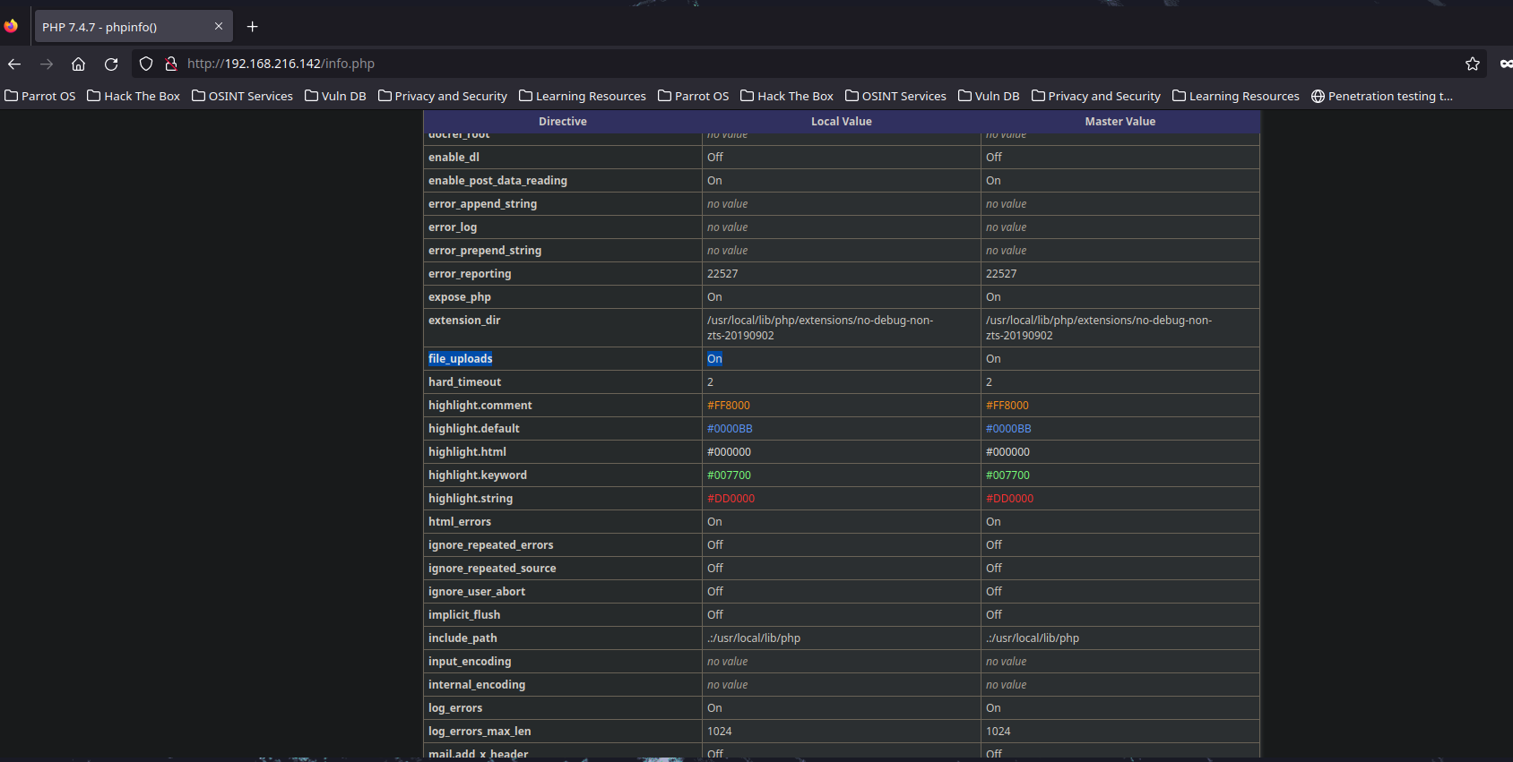The height and width of the screenshot is (762, 1513).
Task: Open first Vuln DB bookmark folder
Action: (335, 96)
